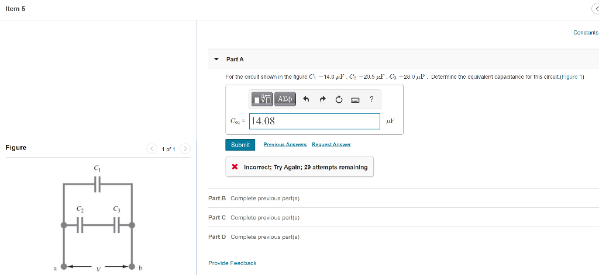The width and height of the screenshot is (599, 275).
Task: Open the Greek symbols ΑΣΦ button
Action: [285, 99]
